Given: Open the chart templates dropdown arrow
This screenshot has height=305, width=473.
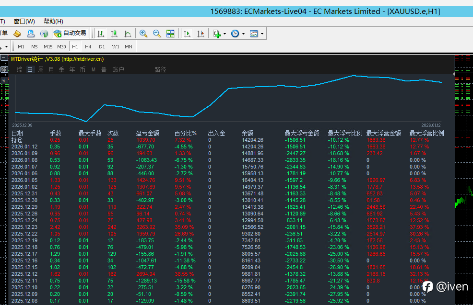Looking at the screenshot, I should pyautogui.click(x=262, y=34).
